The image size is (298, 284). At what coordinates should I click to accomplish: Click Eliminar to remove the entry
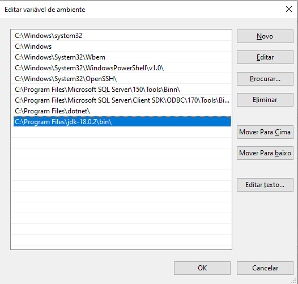click(x=265, y=100)
